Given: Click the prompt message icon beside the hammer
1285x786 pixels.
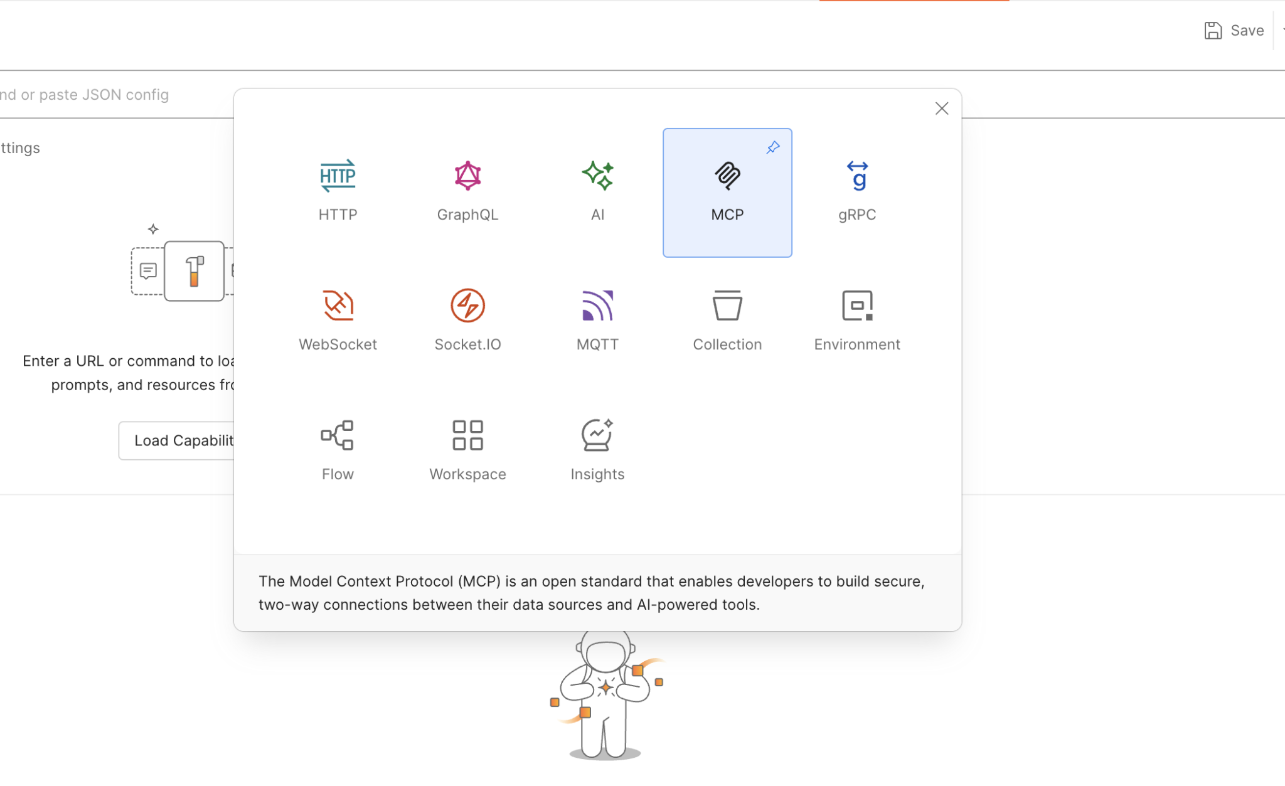Looking at the screenshot, I should coord(148,271).
